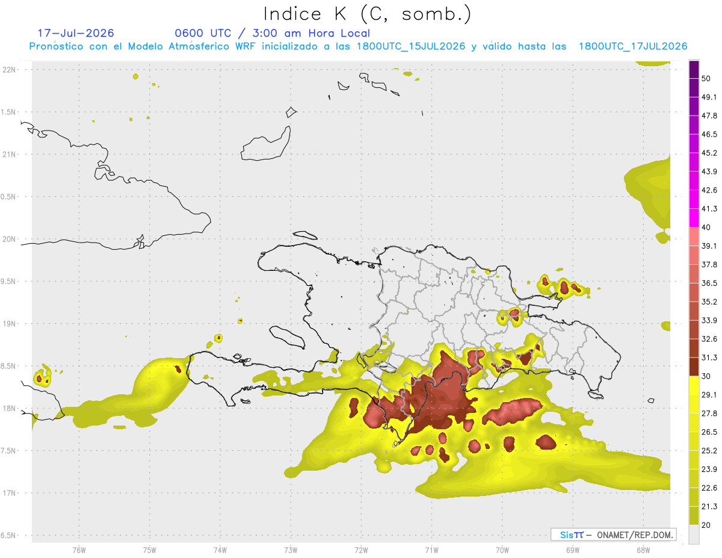The image size is (722, 558).
Task: Click latitude label "0.5N"
Action: [8, 197]
